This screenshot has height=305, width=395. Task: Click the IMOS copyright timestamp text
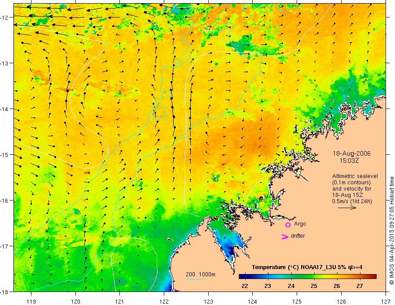[391, 231]
